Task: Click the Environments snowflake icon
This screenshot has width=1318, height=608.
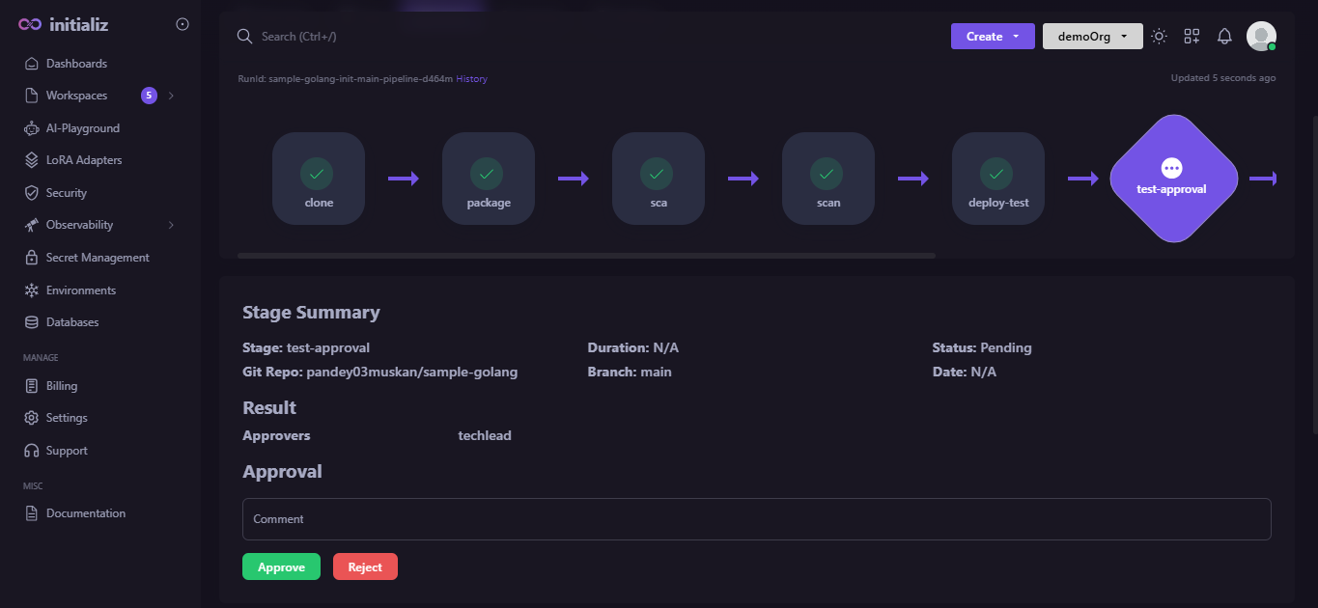Action: tap(31, 290)
